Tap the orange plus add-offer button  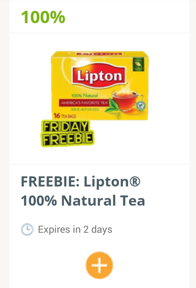click(x=99, y=265)
